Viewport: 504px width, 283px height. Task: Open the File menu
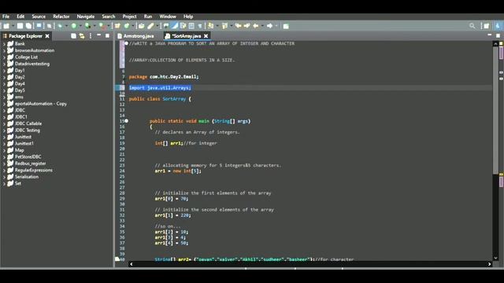[x=6, y=17]
